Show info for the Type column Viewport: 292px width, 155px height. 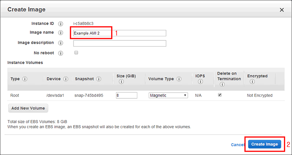tap(25, 79)
